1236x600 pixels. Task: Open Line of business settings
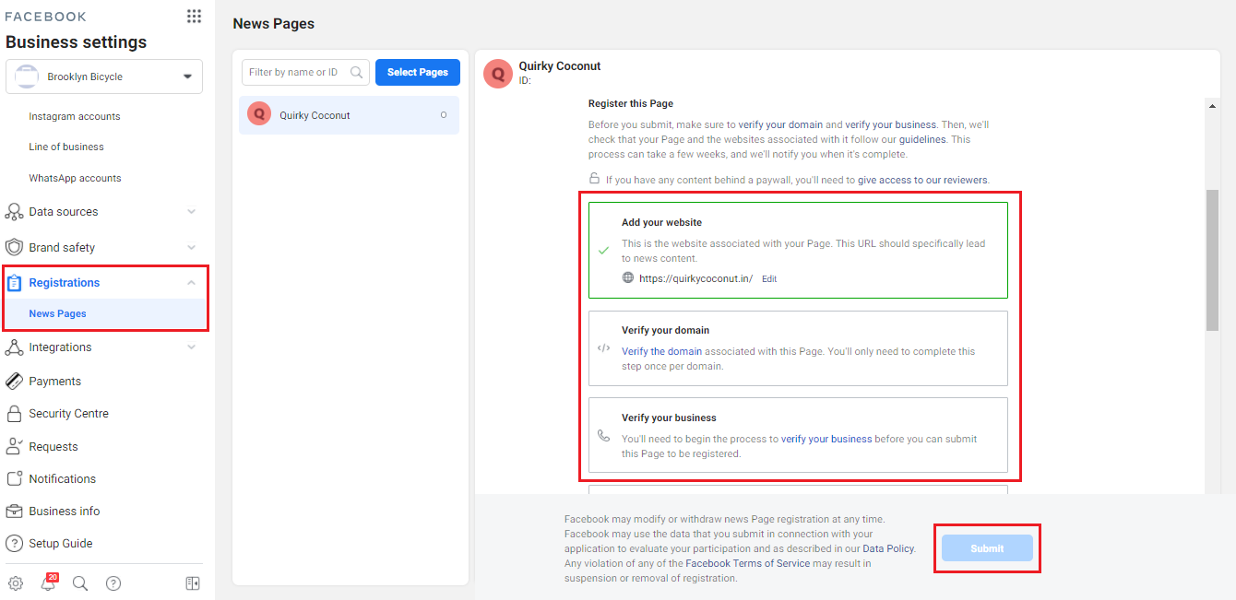[x=66, y=147]
